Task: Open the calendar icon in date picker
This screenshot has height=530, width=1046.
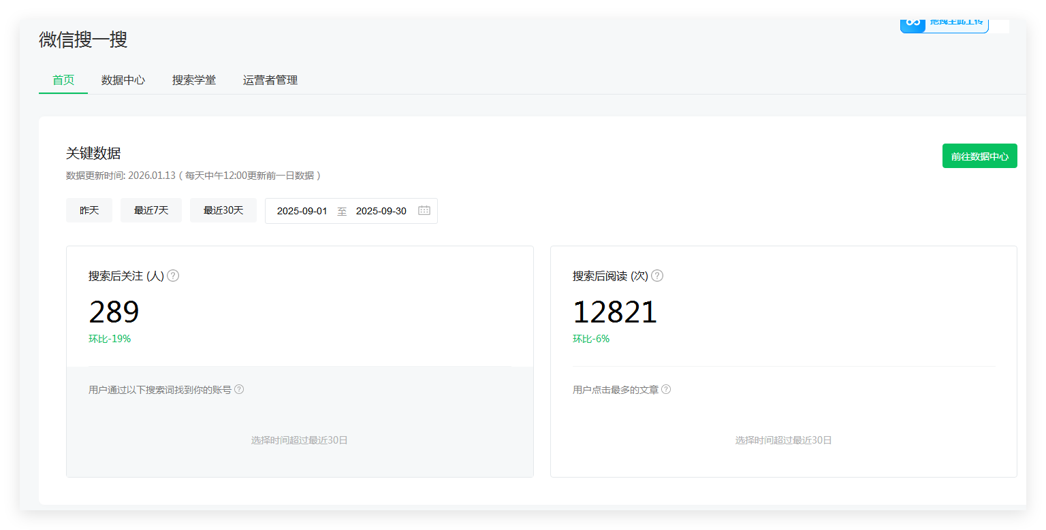Action: click(424, 210)
